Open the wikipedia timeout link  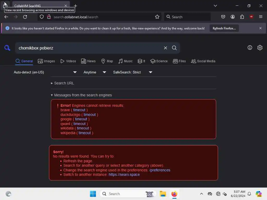(85, 133)
